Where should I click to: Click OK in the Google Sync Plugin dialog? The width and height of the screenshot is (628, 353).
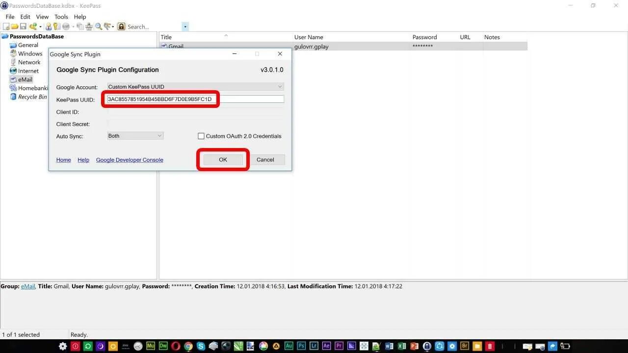tap(223, 160)
